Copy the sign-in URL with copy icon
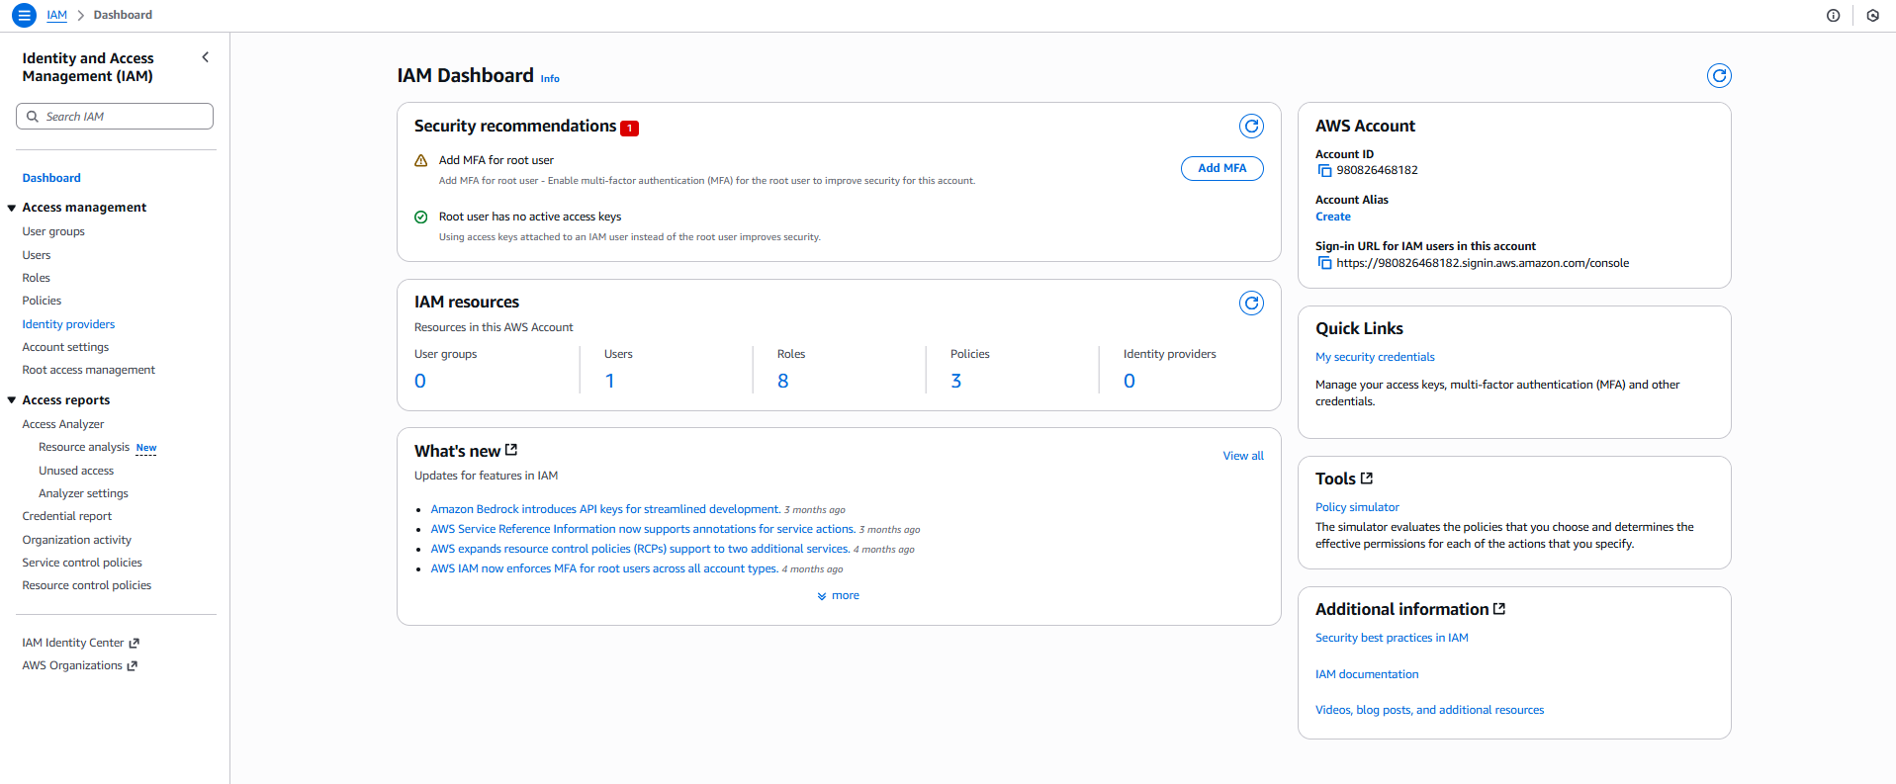This screenshot has width=1896, height=784. click(x=1324, y=263)
